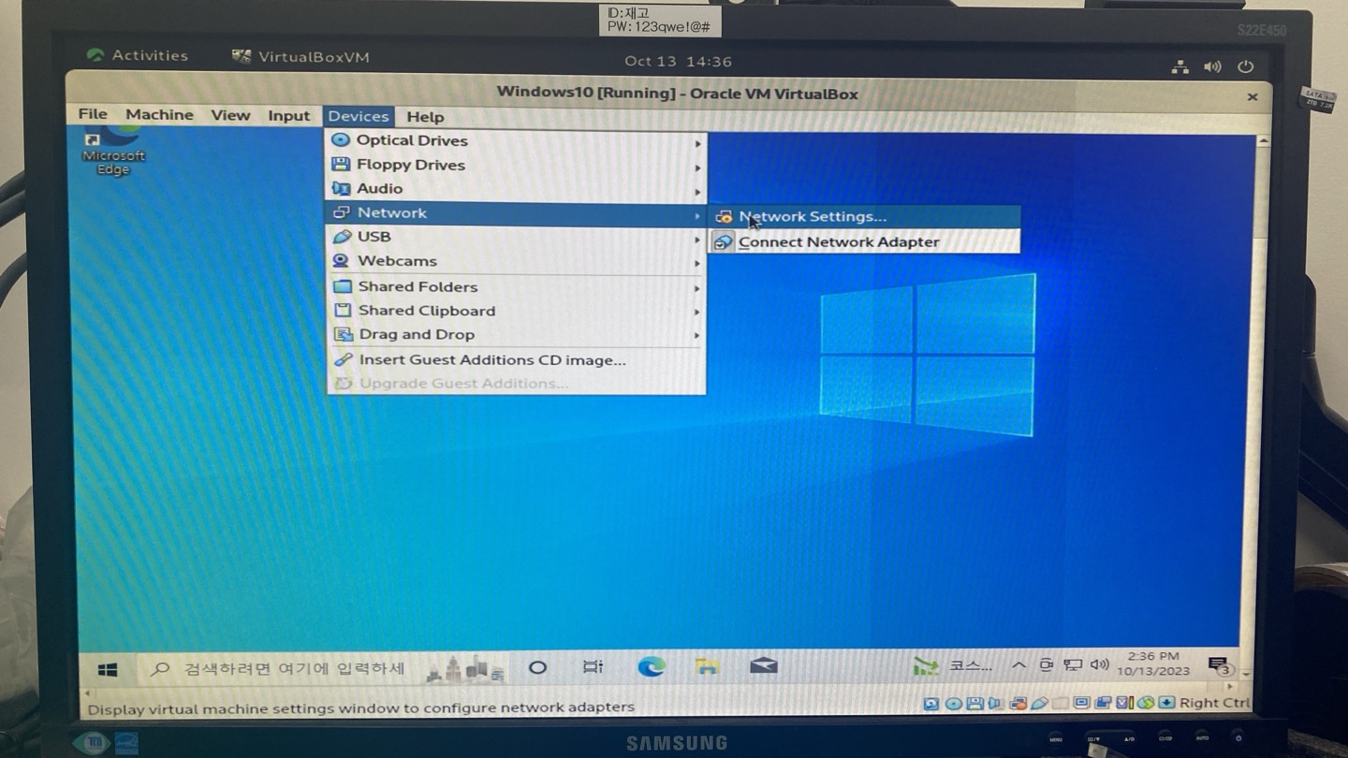Launch Edge from the Windows taskbar

652,666
